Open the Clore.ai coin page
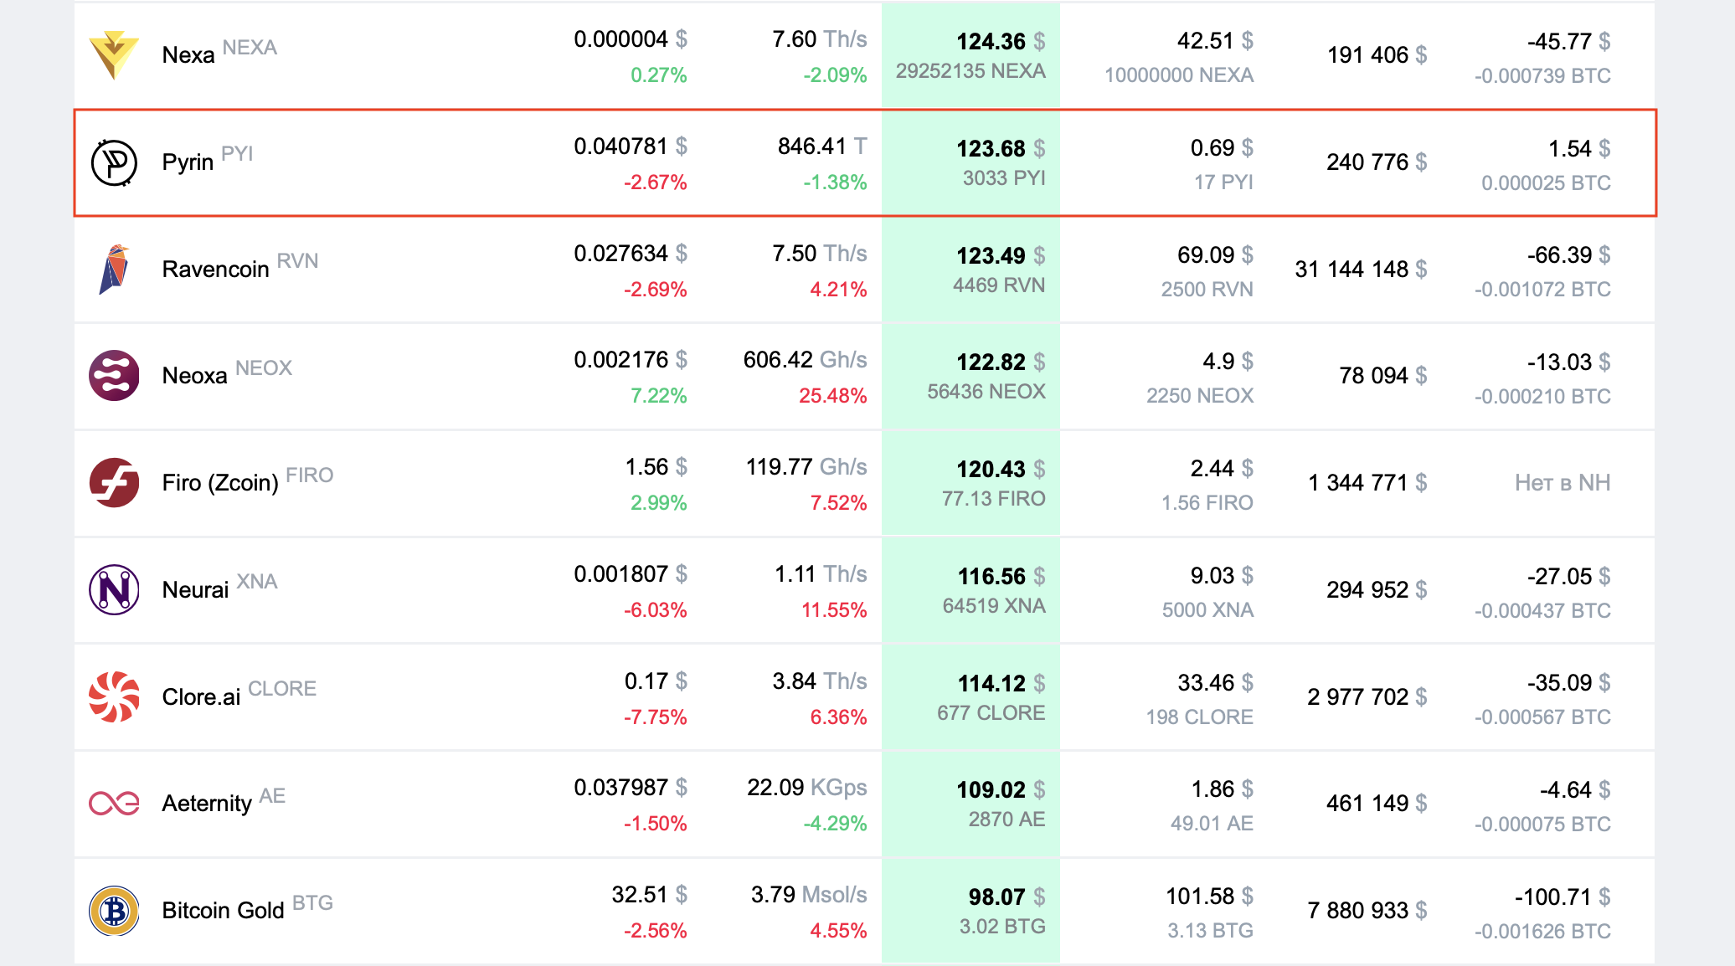The height and width of the screenshot is (966, 1735). (201, 696)
